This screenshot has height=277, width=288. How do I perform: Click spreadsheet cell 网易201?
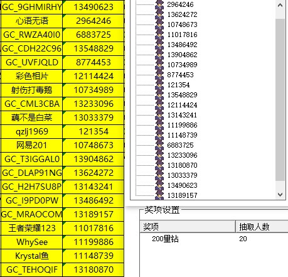(x=31, y=145)
